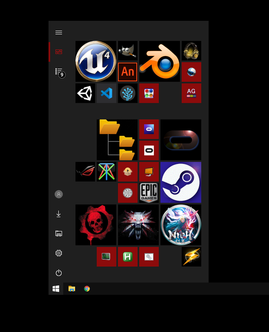269x332 pixels.
Task: Open the blue branching-tree tile
Action: pyautogui.click(x=128, y=93)
